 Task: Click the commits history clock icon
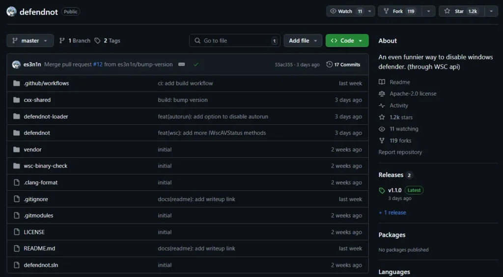[330, 64]
